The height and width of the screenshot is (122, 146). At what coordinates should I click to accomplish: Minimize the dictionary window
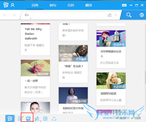[131, 5]
